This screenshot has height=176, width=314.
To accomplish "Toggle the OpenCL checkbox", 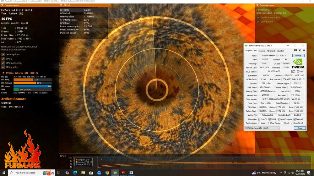I will [259, 119].
